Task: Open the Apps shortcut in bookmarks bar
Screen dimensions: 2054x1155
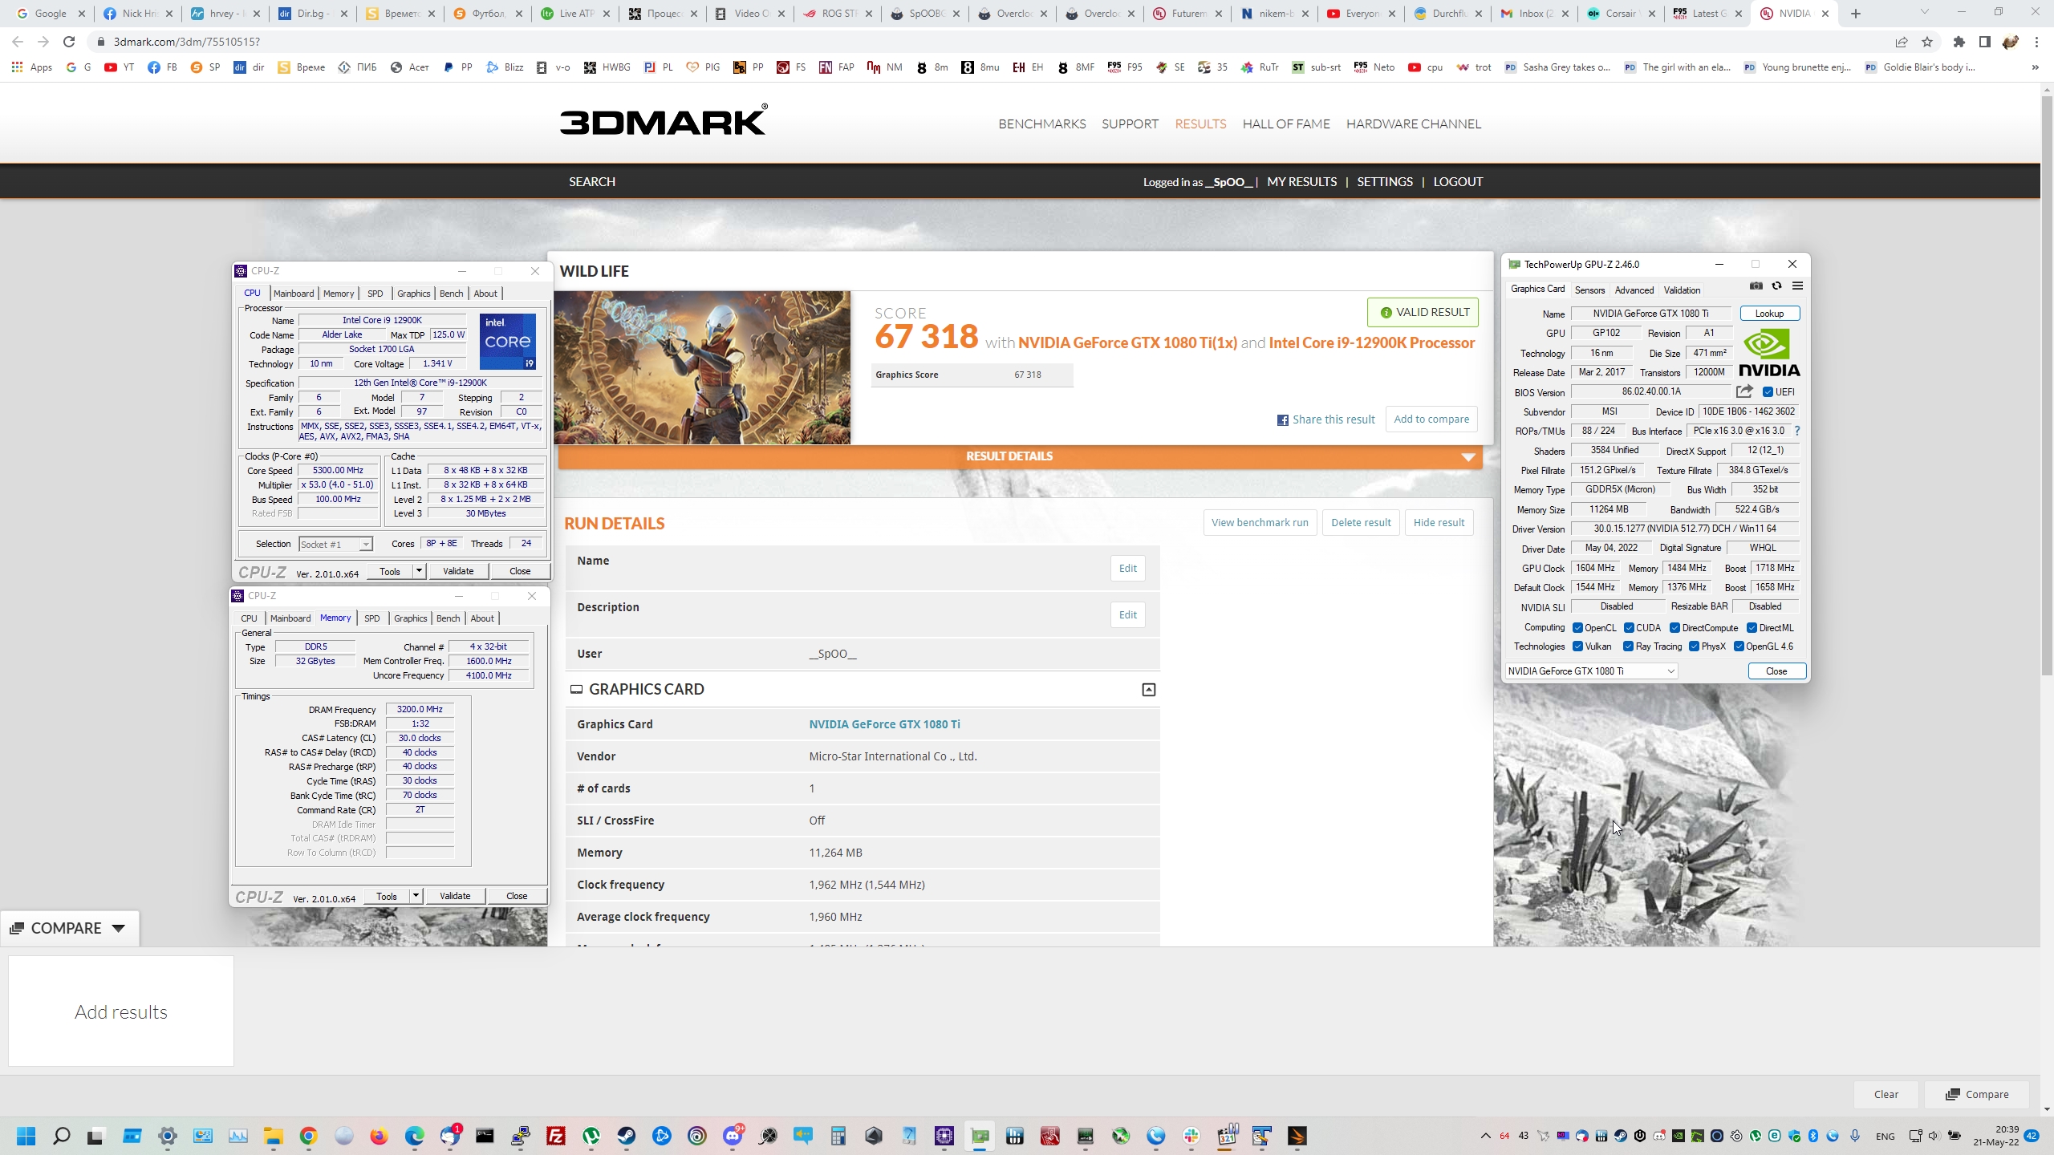Action: [32, 67]
